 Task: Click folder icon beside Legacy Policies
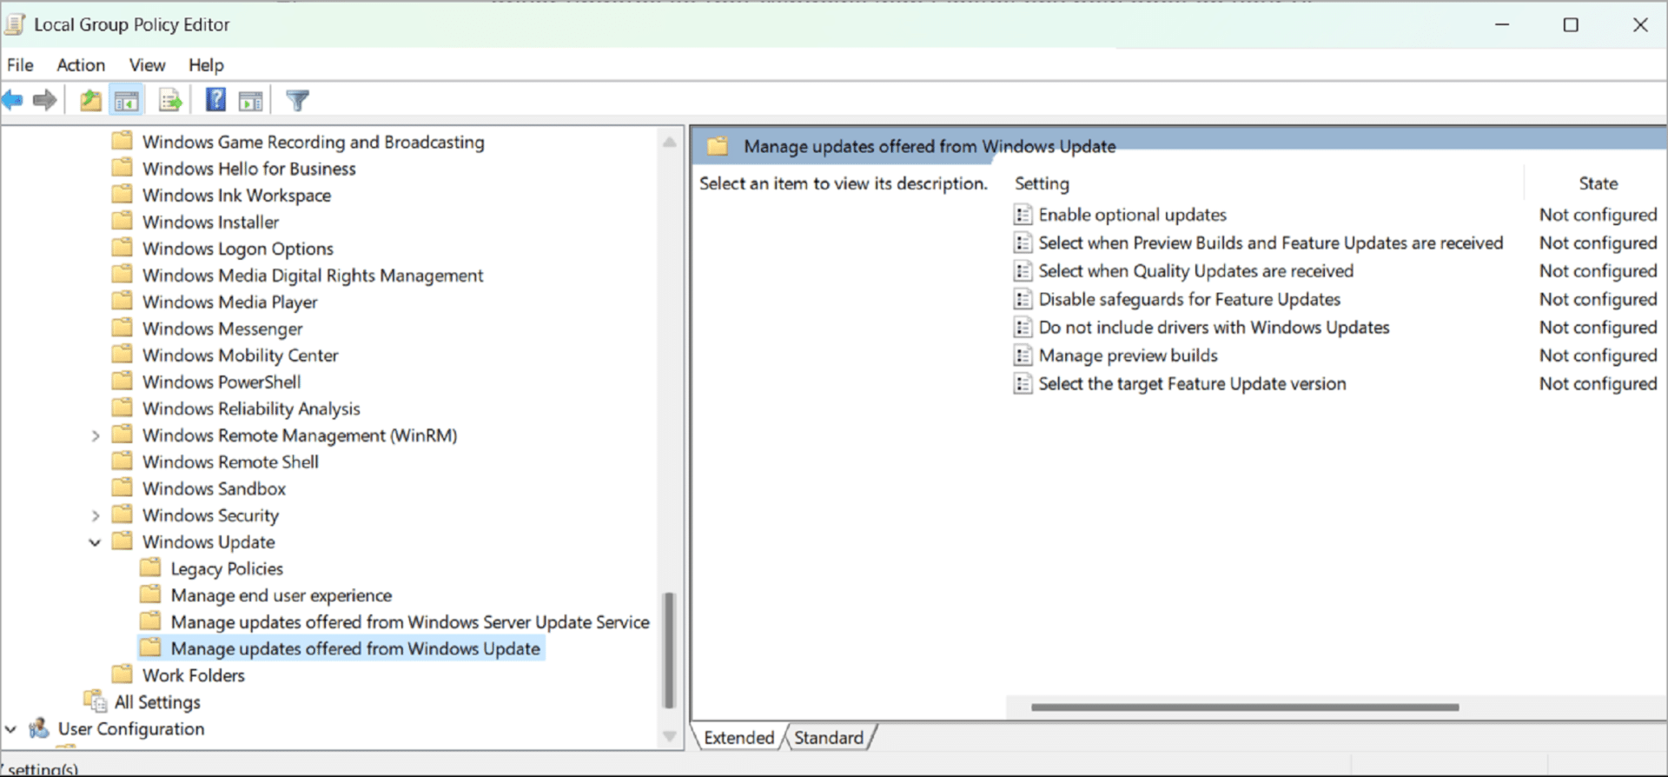tap(150, 568)
